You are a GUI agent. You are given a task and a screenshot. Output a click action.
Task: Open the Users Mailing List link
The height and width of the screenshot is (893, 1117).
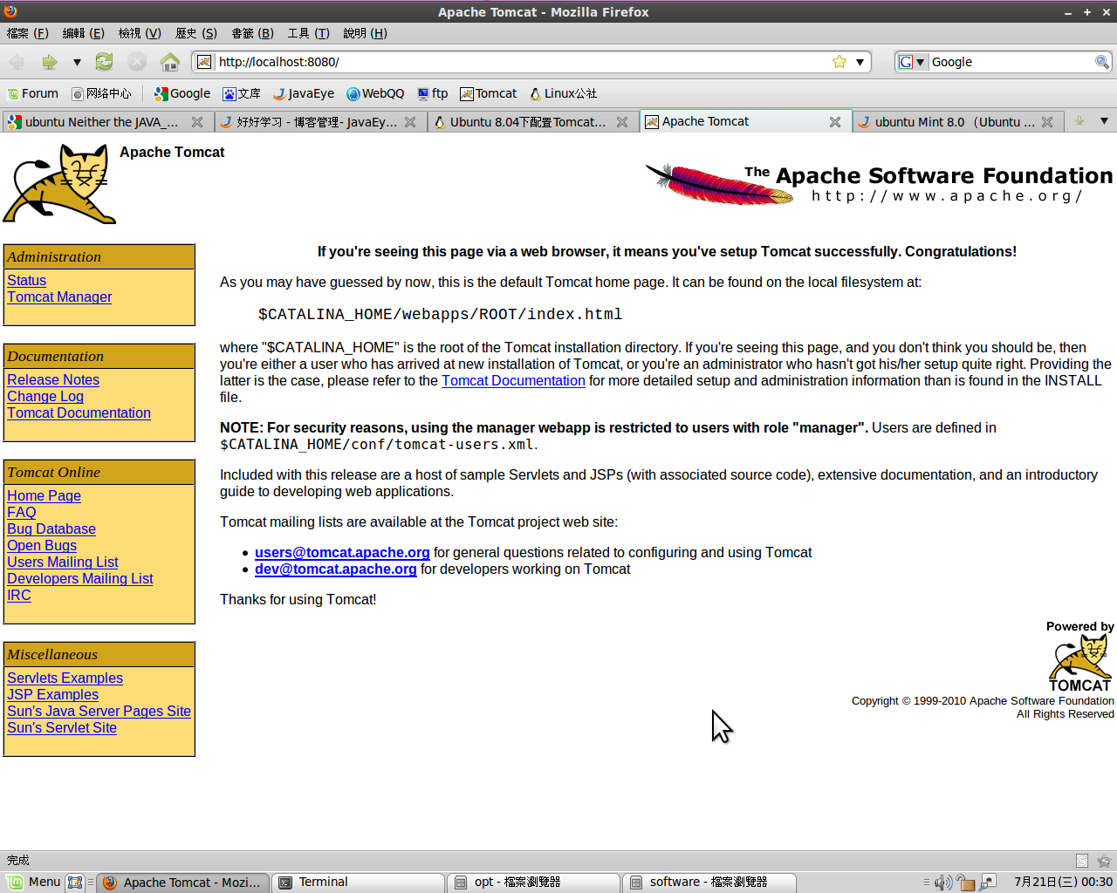click(x=63, y=562)
